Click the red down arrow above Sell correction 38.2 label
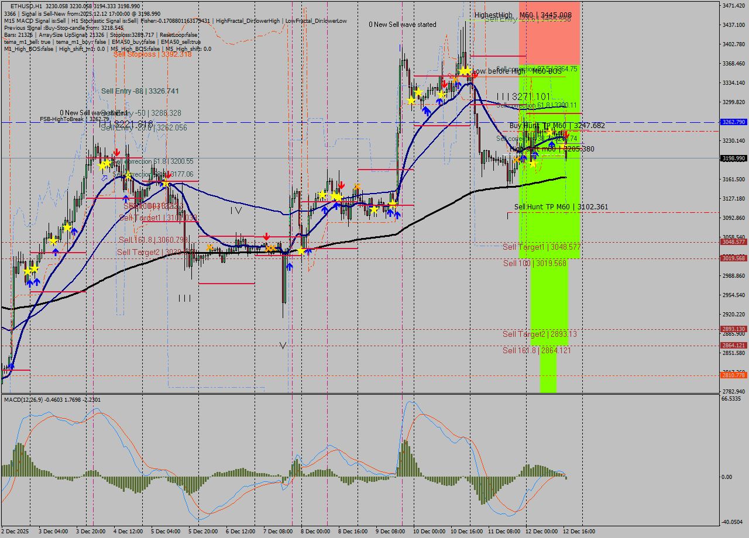The image size is (749, 538). 566,134
